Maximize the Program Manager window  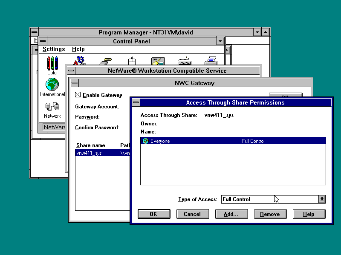coord(265,32)
